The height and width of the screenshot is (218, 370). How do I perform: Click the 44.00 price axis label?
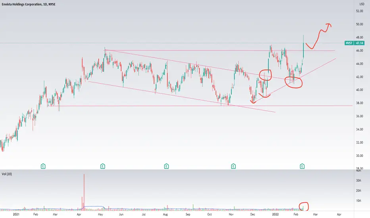(360, 64)
